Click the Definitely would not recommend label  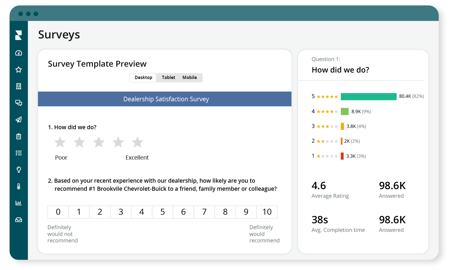tap(63, 234)
